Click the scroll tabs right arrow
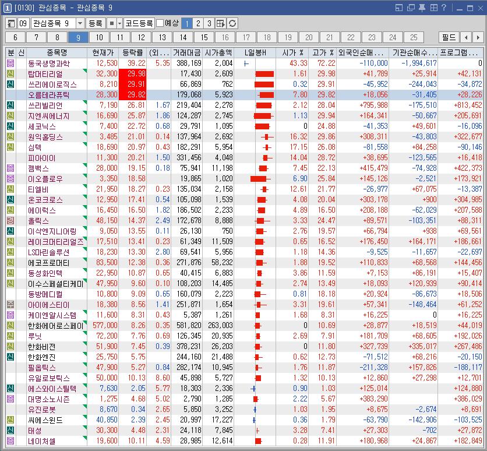This screenshot has width=487, height=451. click(x=478, y=37)
